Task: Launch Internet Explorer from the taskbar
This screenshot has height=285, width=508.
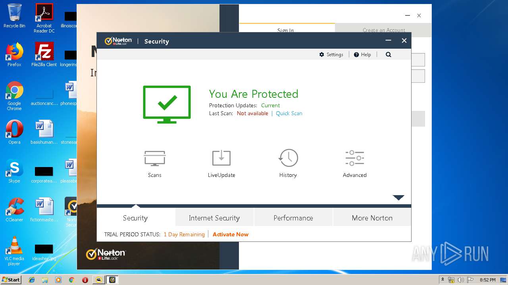Action: coord(32,280)
